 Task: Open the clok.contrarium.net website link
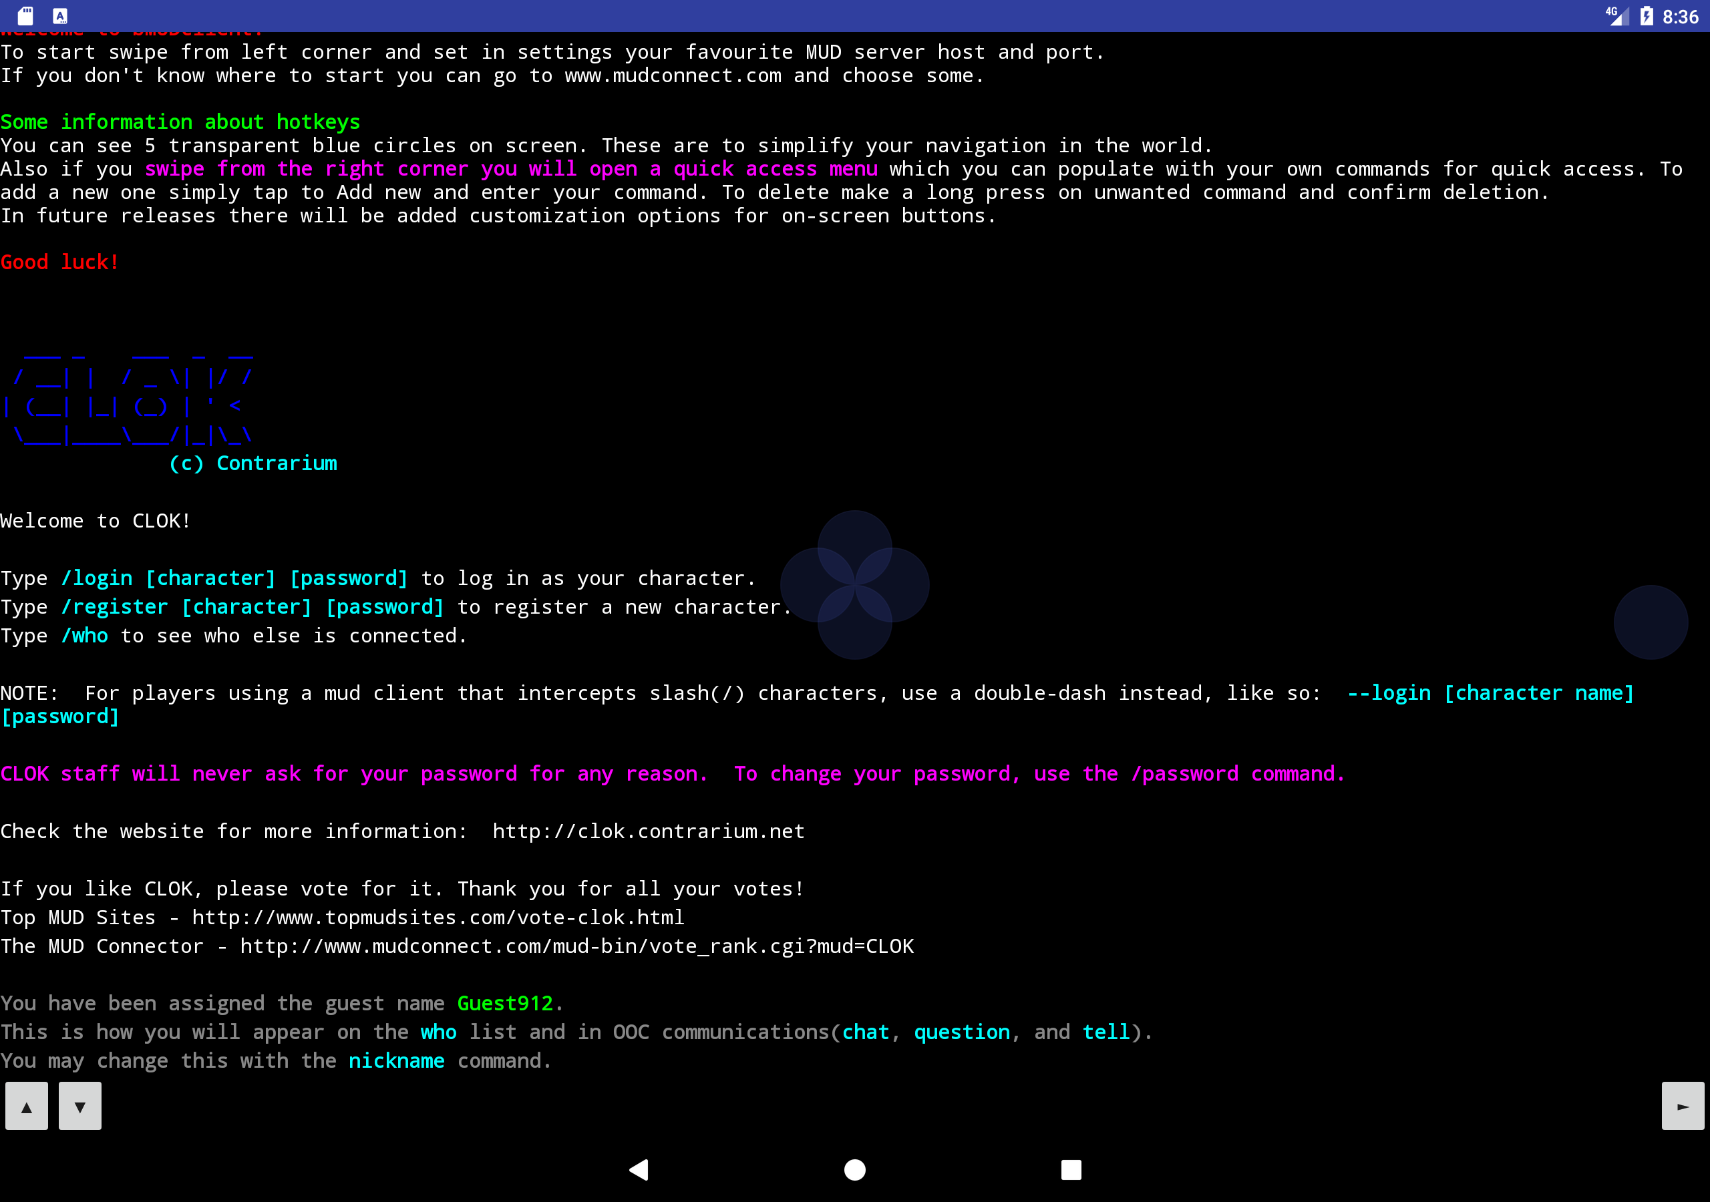pyautogui.click(x=649, y=831)
